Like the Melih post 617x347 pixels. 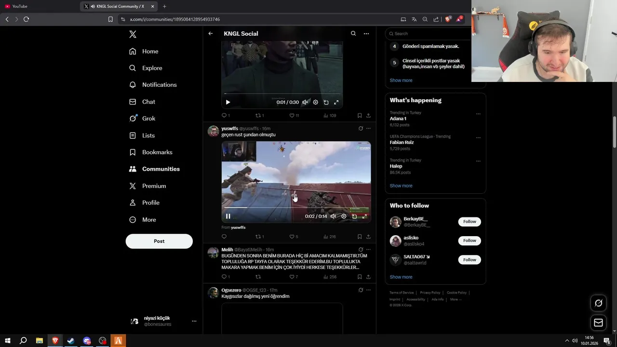click(x=294, y=277)
